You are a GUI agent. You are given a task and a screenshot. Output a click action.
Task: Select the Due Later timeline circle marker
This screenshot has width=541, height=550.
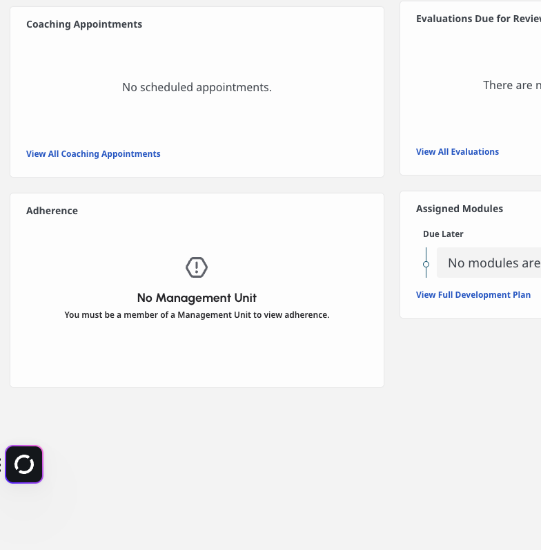(426, 264)
